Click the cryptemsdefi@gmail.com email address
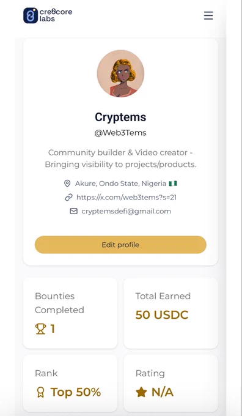Image resolution: width=242 pixels, height=416 pixels. click(x=126, y=211)
